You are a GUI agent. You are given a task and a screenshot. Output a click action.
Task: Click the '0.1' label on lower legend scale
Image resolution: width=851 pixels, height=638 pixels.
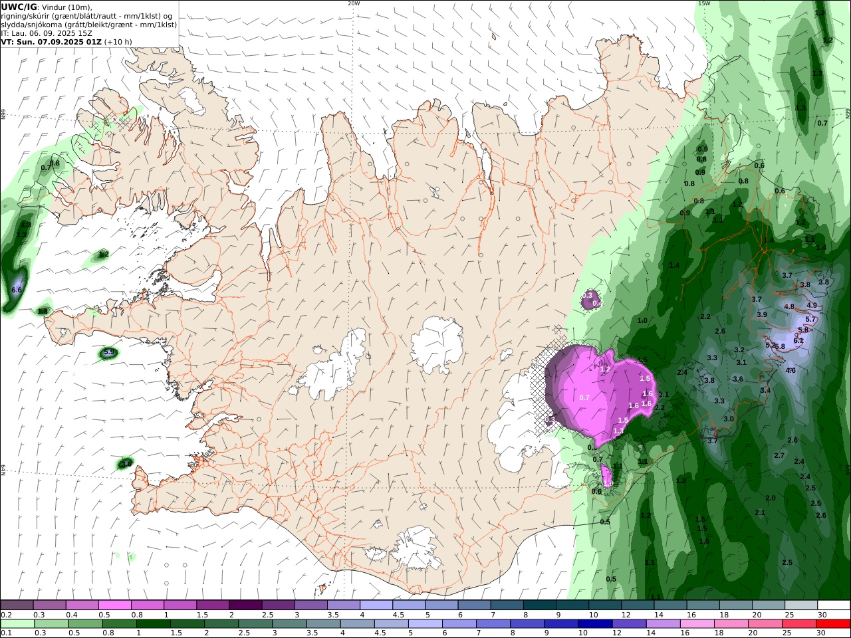[5, 633]
